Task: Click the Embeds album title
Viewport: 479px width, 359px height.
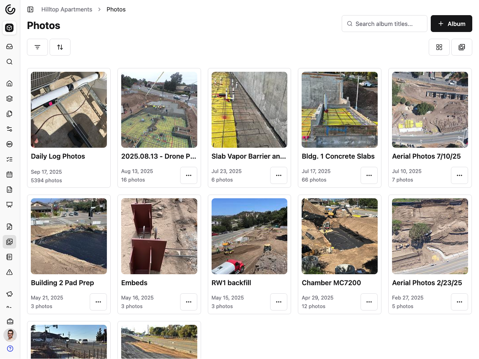Action: point(134,283)
